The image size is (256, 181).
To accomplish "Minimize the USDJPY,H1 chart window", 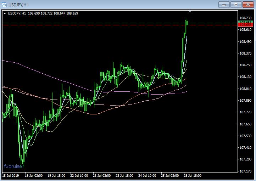I will pyautogui.click(x=224, y=5).
